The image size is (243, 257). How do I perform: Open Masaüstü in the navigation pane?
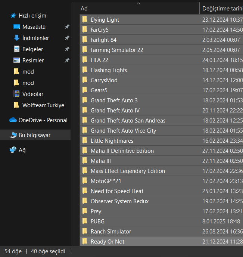pos(34,27)
